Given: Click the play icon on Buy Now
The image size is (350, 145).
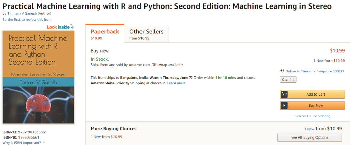Looking at the screenshot, I should point(284,105).
